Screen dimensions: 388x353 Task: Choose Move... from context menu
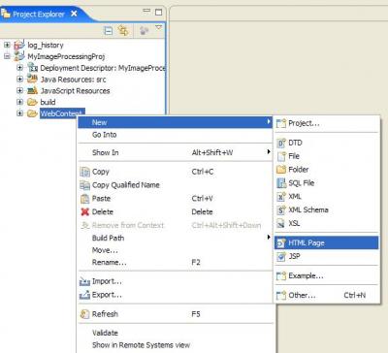tap(175, 250)
